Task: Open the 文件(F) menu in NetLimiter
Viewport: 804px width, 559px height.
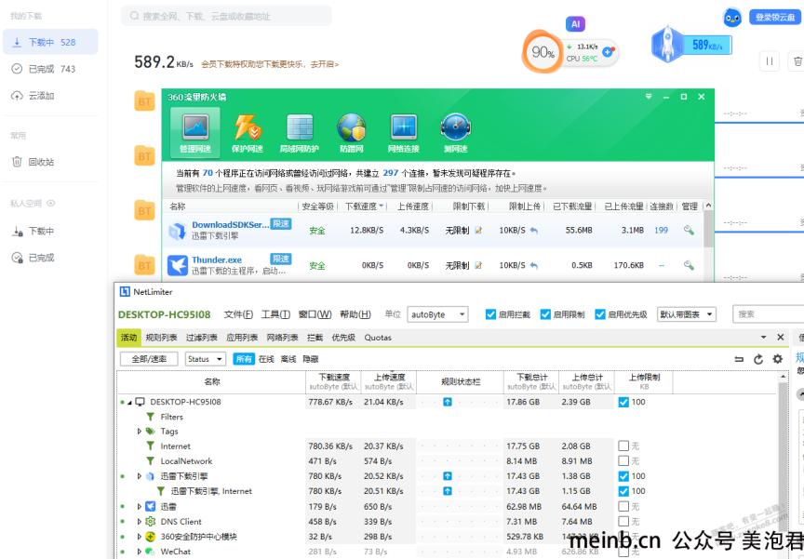Action: [238, 314]
